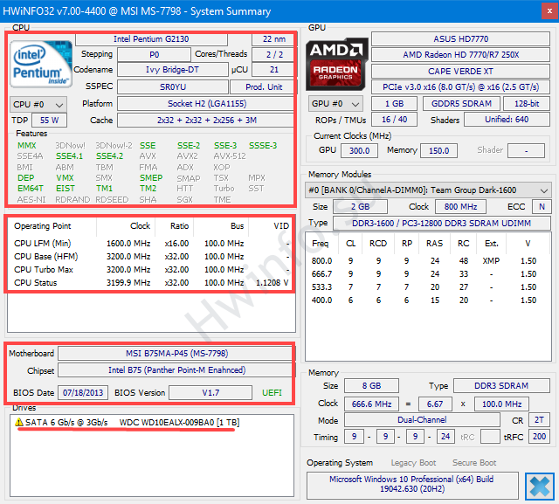The height and width of the screenshot is (504, 559).
Task: Click the MSI B75MA-P45 motherboard field
Action: click(x=176, y=354)
